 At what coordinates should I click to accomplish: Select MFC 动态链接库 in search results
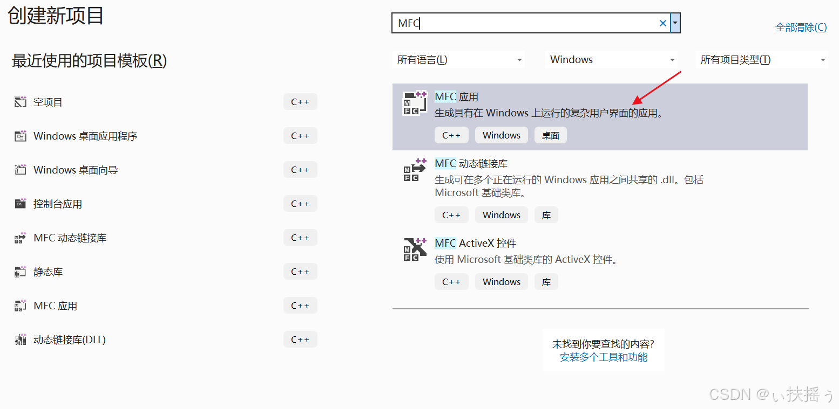point(600,190)
